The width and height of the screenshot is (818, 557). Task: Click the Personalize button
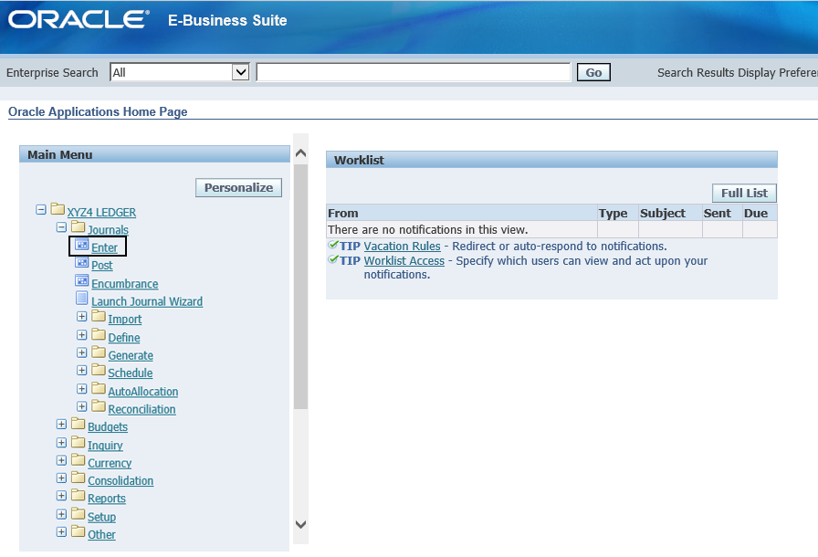click(x=239, y=188)
